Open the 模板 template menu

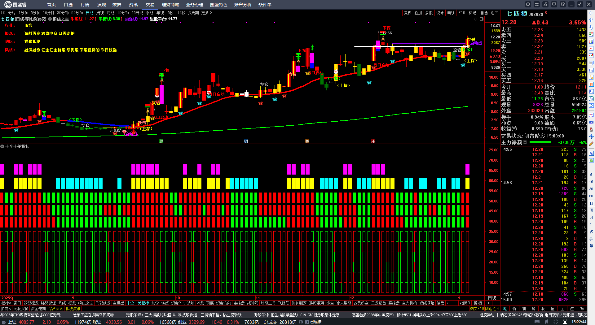click(x=478, y=303)
